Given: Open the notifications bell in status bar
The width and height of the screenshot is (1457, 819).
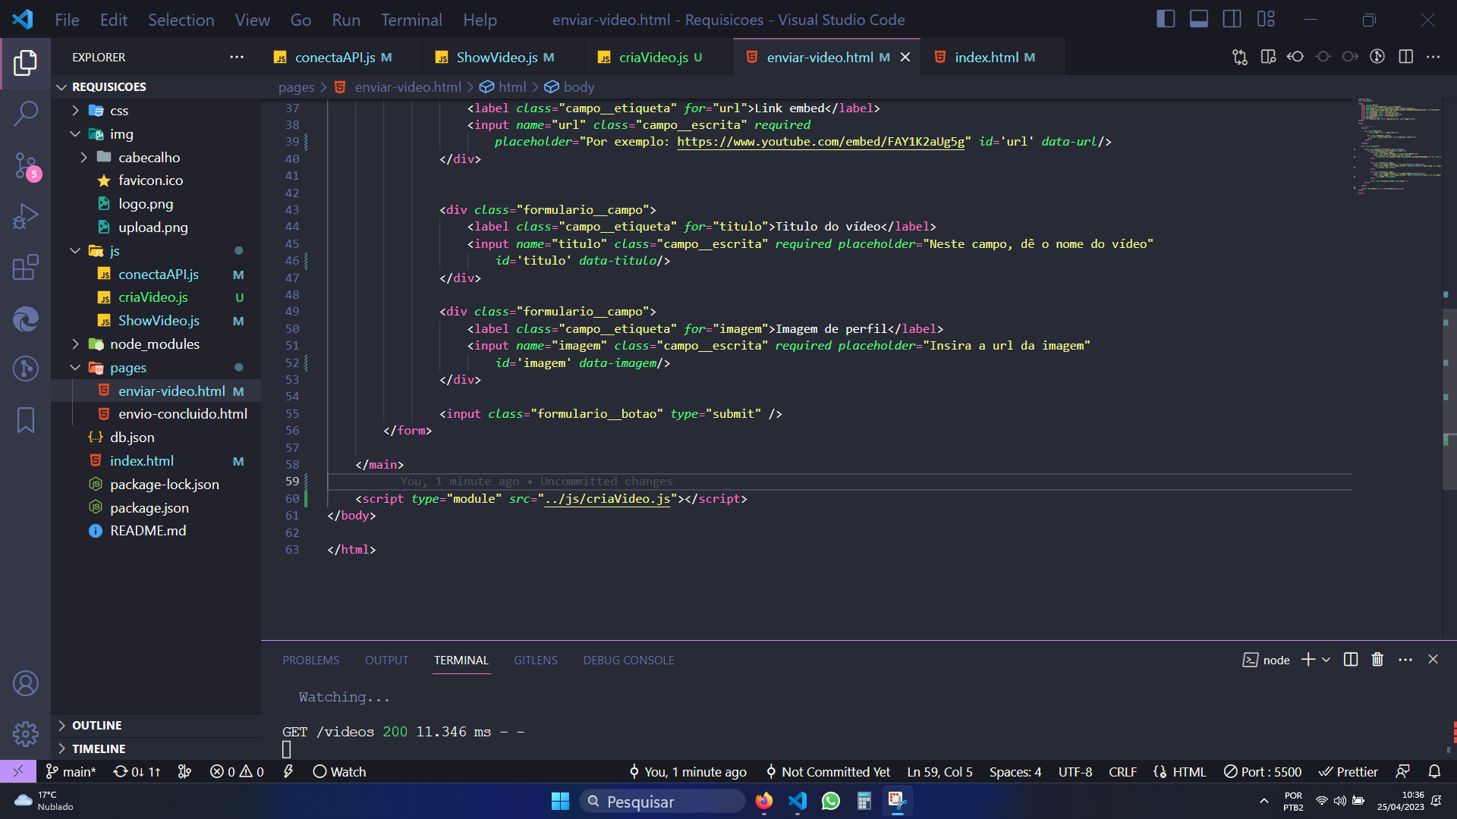Looking at the screenshot, I should point(1434,771).
